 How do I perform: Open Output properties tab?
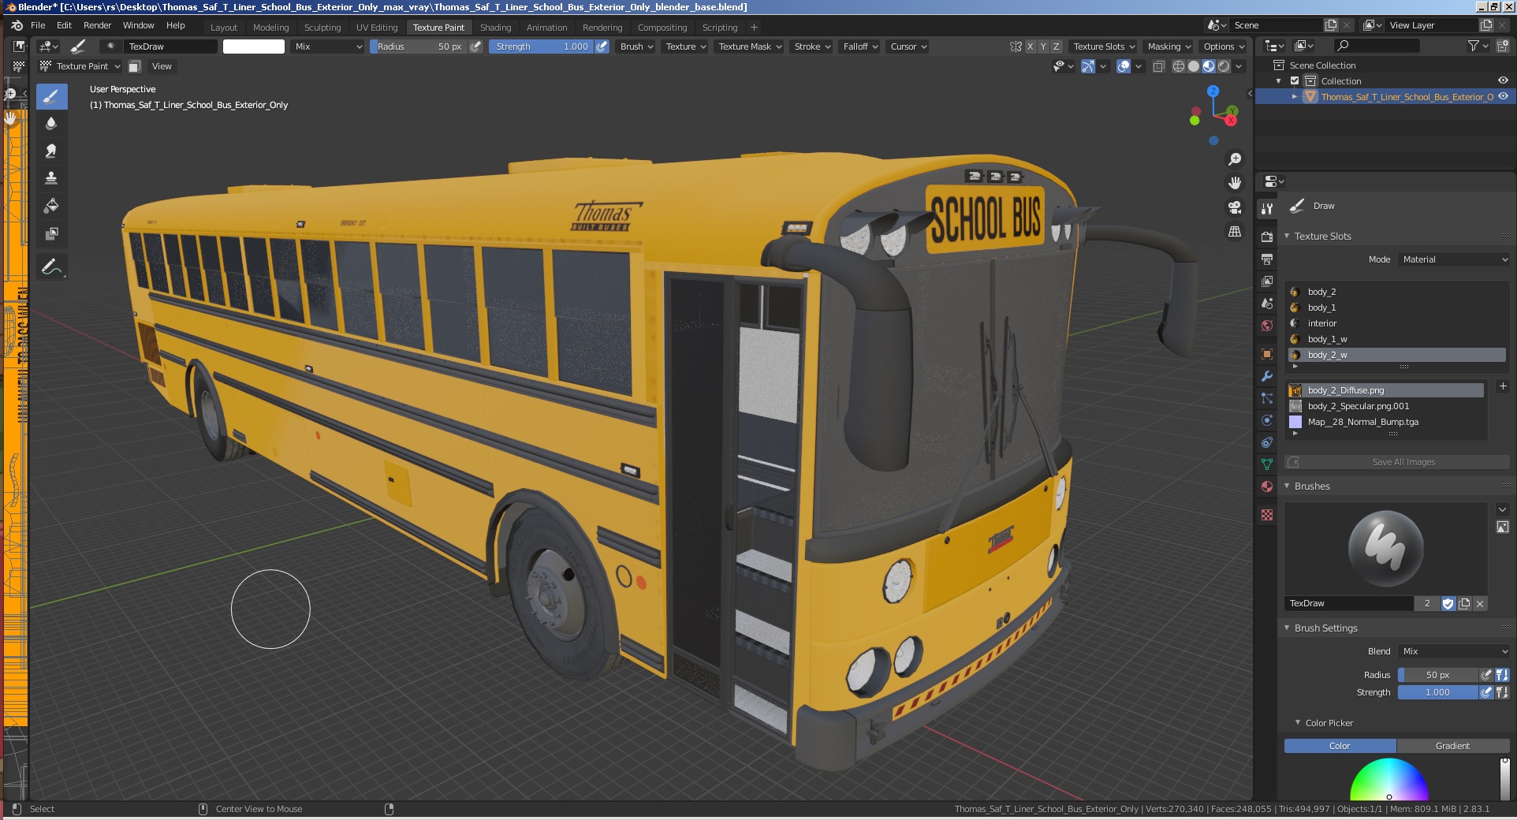pos(1267,259)
